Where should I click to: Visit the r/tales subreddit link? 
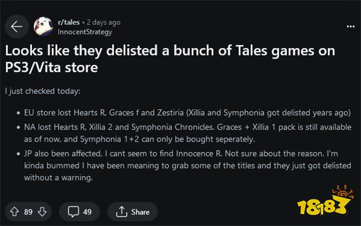[69, 22]
